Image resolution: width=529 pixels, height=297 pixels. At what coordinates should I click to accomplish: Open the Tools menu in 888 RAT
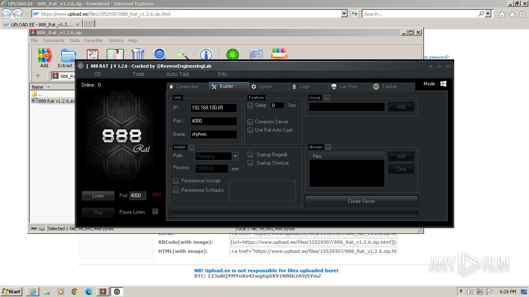(x=138, y=74)
